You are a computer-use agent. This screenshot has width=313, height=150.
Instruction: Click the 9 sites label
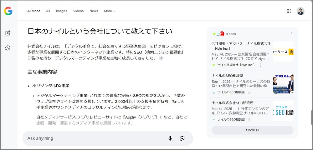(x=231, y=34)
